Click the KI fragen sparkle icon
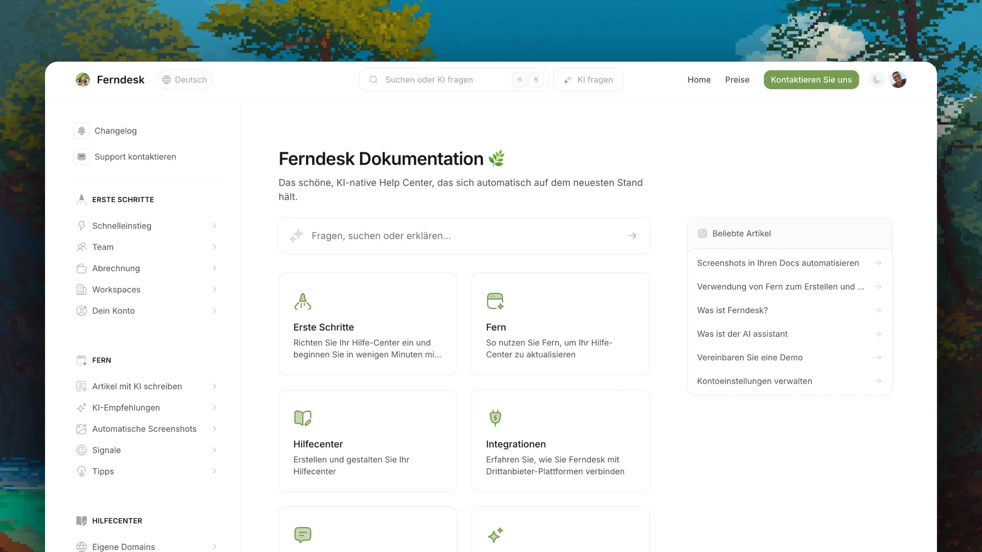The width and height of the screenshot is (982, 552). [568, 80]
